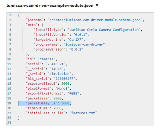Click exposureTimeUS number 8000
161x130 pixels.
(x=65, y=83)
